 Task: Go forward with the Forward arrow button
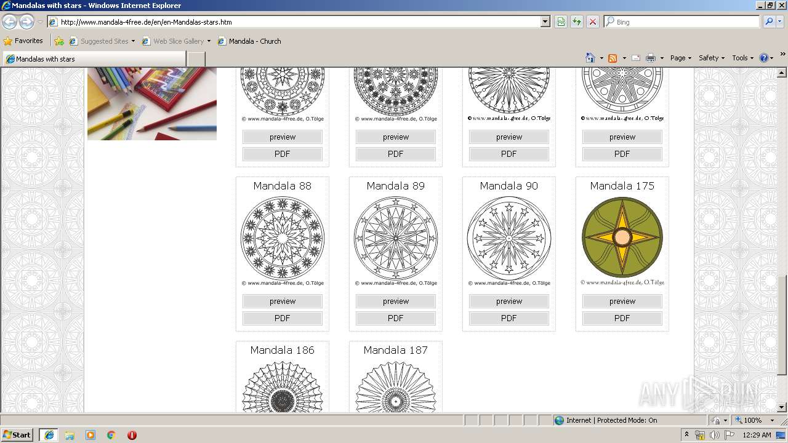pyautogui.click(x=26, y=22)
